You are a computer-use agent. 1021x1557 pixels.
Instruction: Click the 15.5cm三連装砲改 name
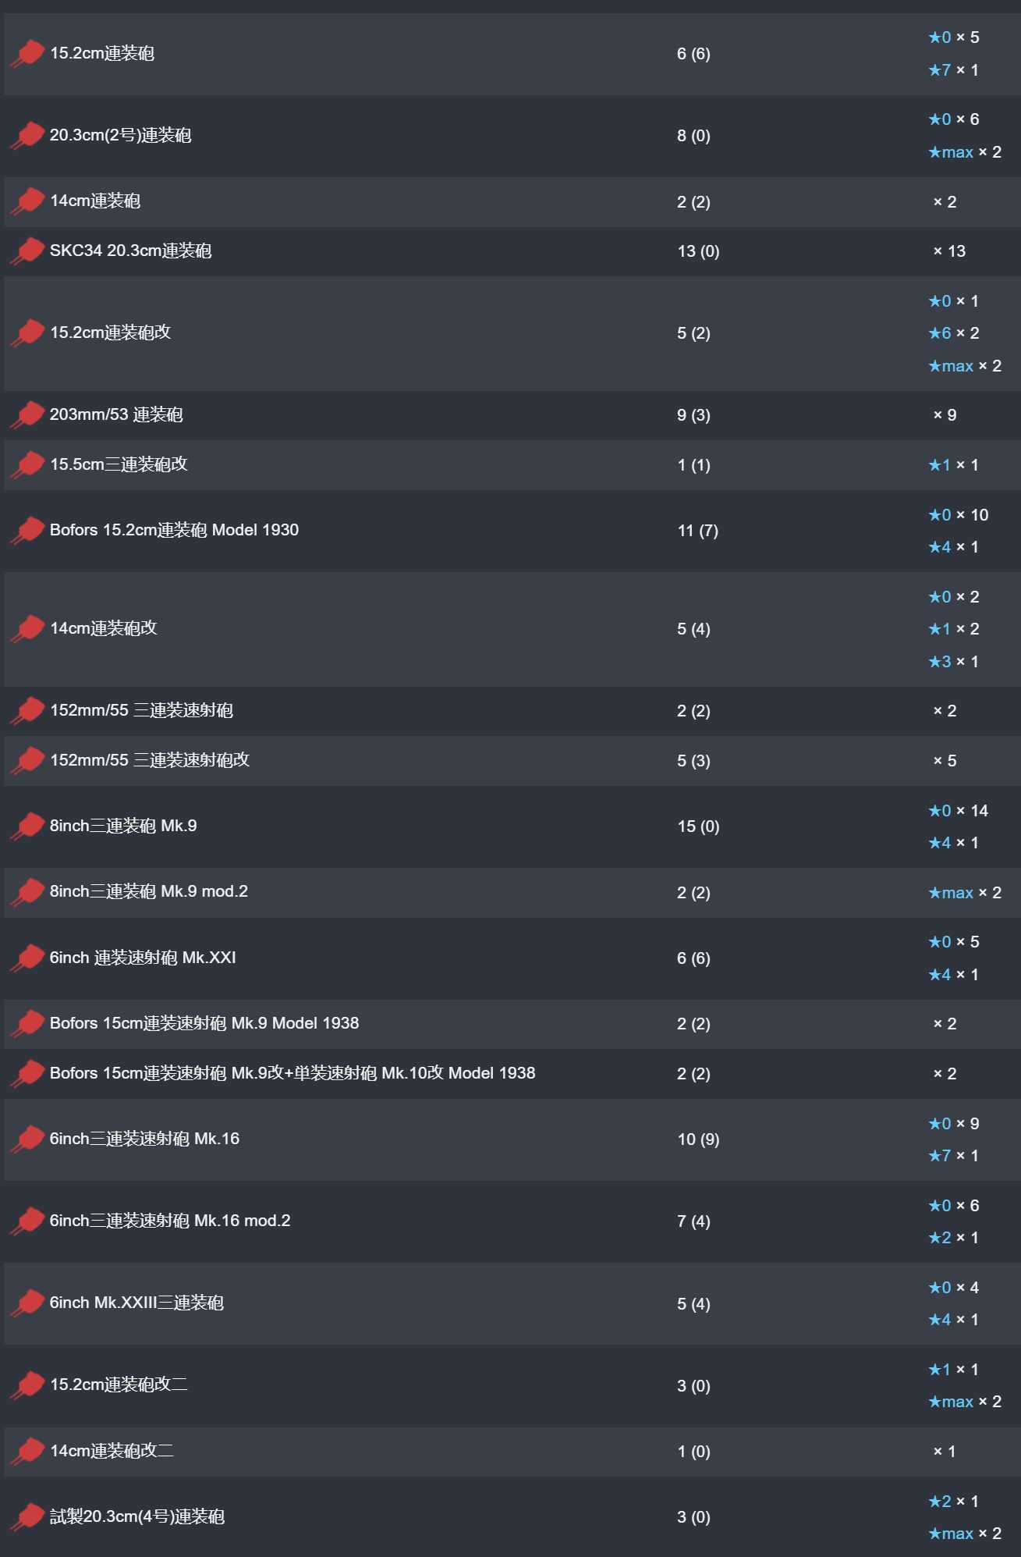tap(119, 464)
